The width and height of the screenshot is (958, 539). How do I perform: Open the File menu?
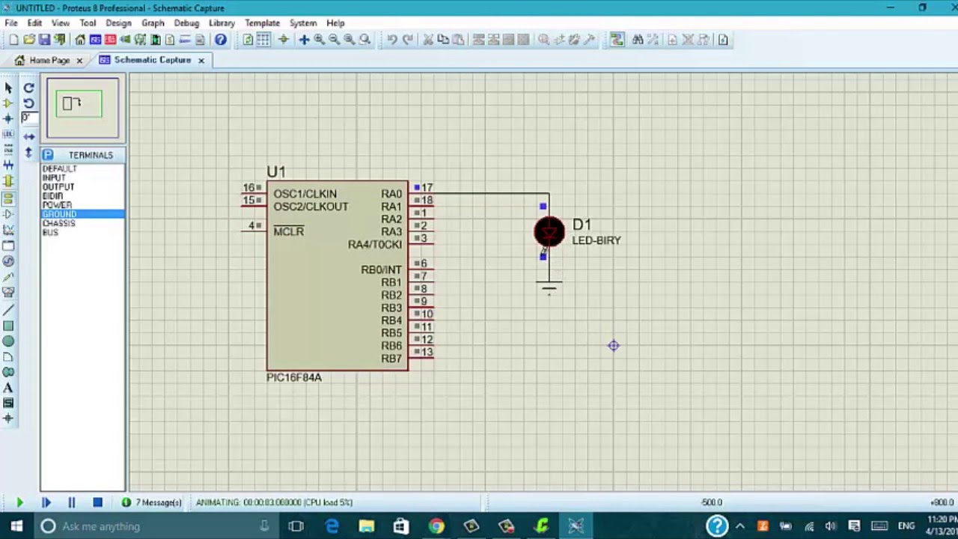[11, 23]
